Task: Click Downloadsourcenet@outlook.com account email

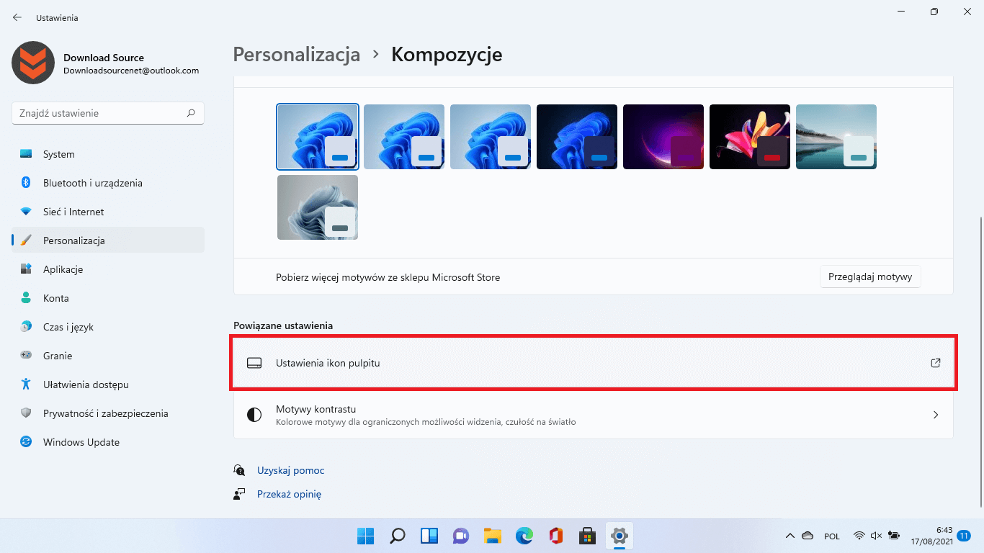Action: tap(131, 71)
